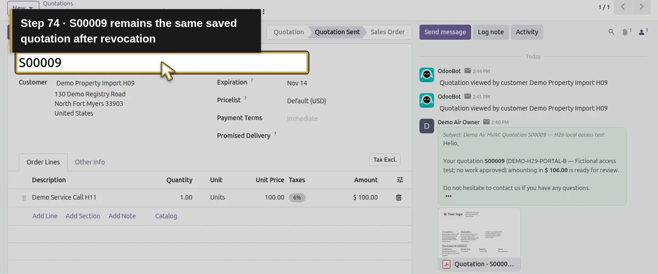Viewport: 658px width, 274px height.
Task: Expand email ellipsis to show more
Action: [448, 196]
